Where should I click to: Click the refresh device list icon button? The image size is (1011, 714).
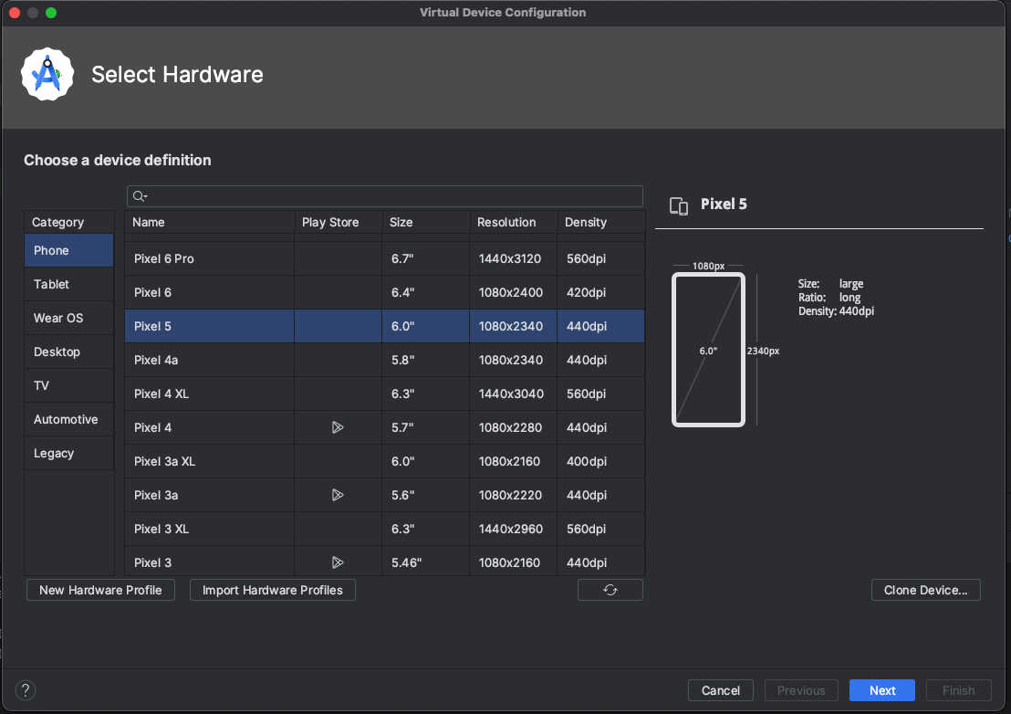pyautogui.click(x=610, y=590)
